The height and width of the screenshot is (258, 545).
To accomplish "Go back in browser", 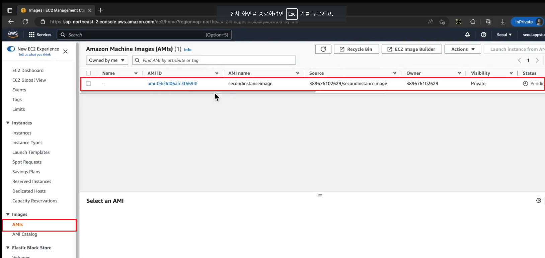I will 11,22.
